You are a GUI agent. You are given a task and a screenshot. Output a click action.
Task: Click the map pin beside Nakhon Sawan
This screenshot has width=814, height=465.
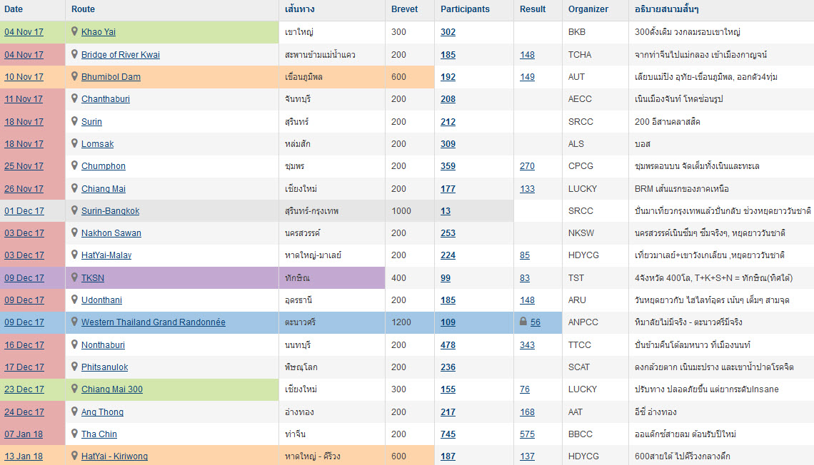pos(74,232)
